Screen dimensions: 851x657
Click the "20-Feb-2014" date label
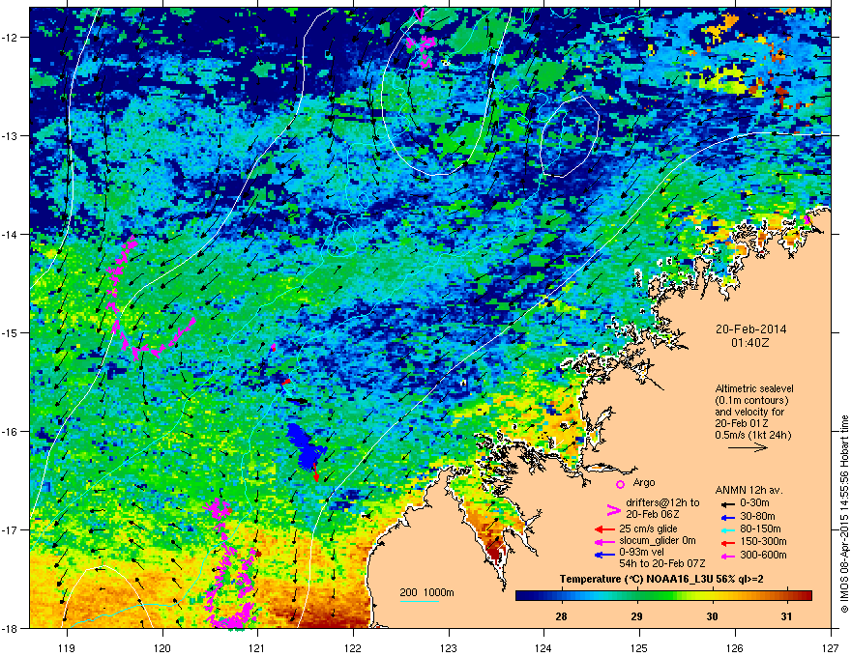750,329
